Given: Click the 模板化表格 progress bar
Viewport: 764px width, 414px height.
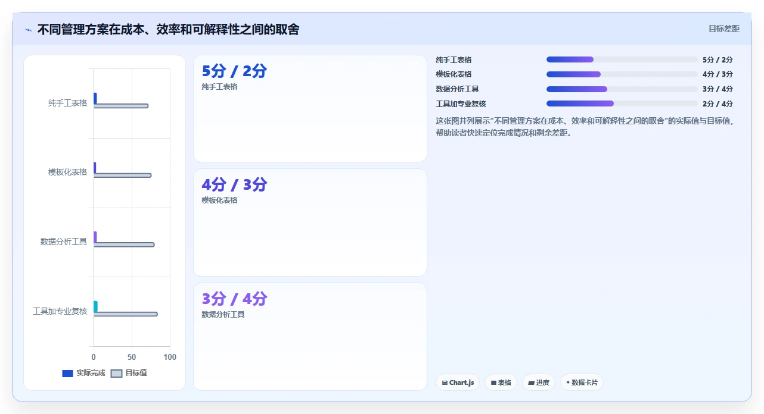Looking at the screenshot, I should tap(622, 74).
